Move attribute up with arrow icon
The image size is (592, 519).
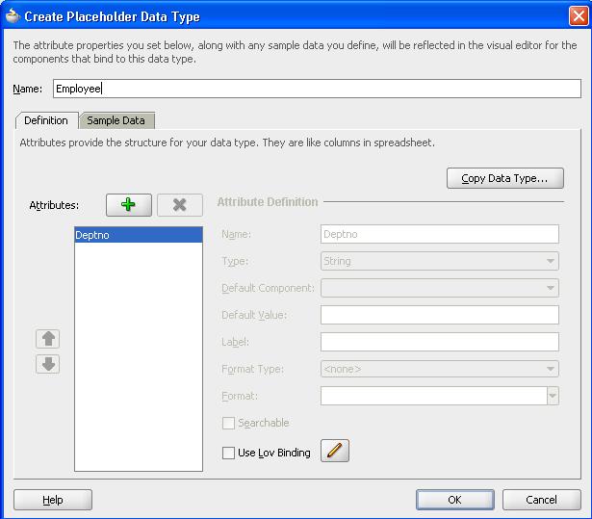click(48, 339)
